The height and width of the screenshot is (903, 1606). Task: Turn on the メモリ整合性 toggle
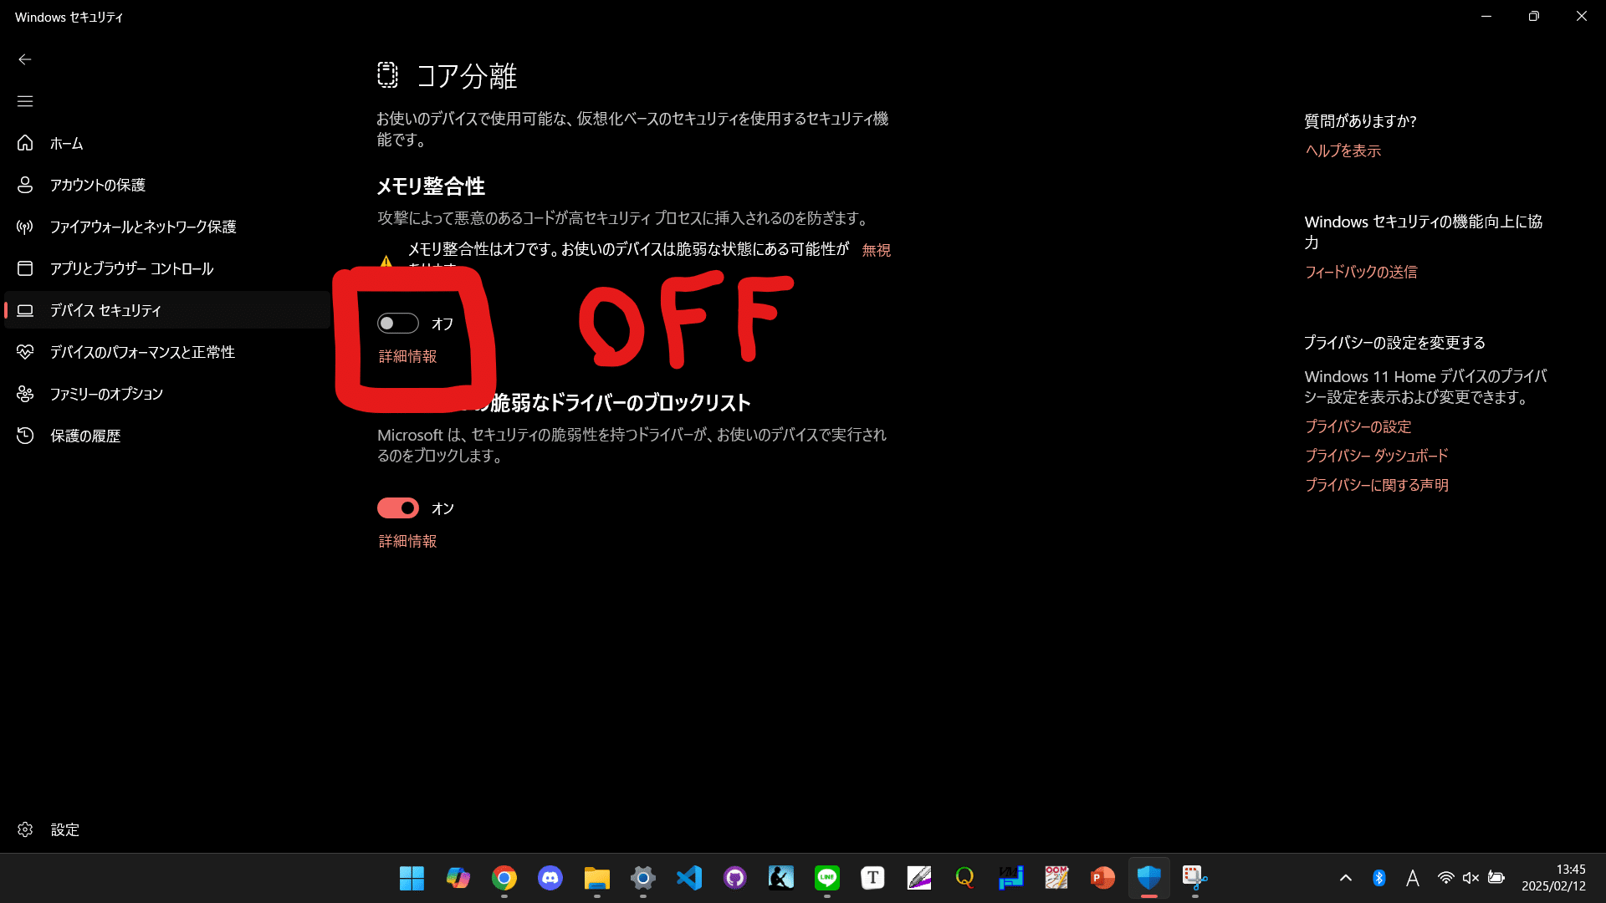[x=398, y=324]
